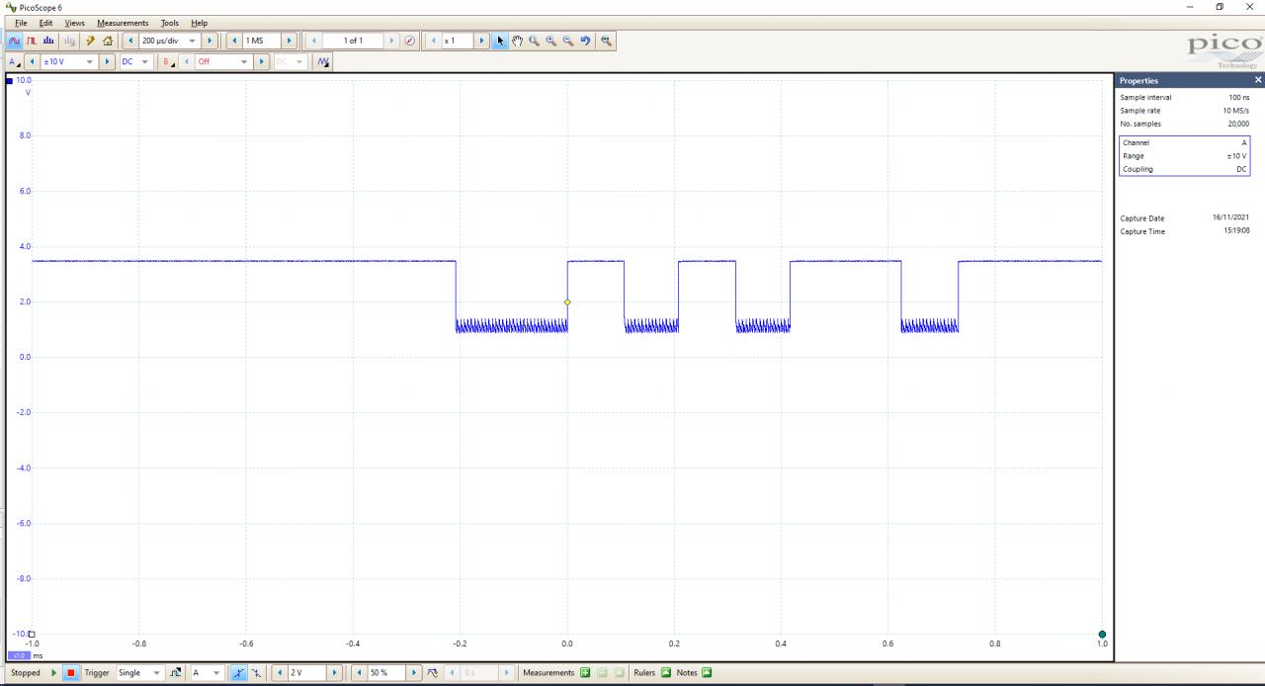Select the zoom-in magnifier tool
The image size is (1265, 686).
pos(550,41)
